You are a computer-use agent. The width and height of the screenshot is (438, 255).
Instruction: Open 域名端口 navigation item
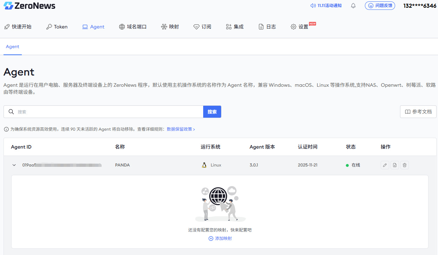(x=133, y=27)
